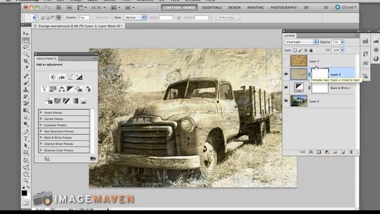Open the Opacity slider arrow
The width and height of the screenshot is (380, 214).
coord(343,42)
